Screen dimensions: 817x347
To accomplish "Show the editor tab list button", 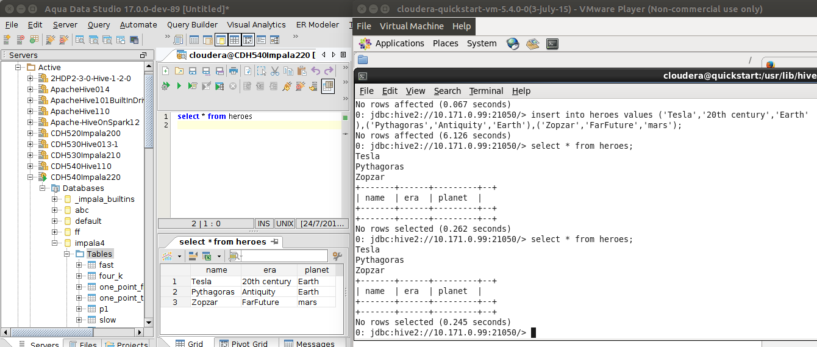I will (x=343, y=55).
